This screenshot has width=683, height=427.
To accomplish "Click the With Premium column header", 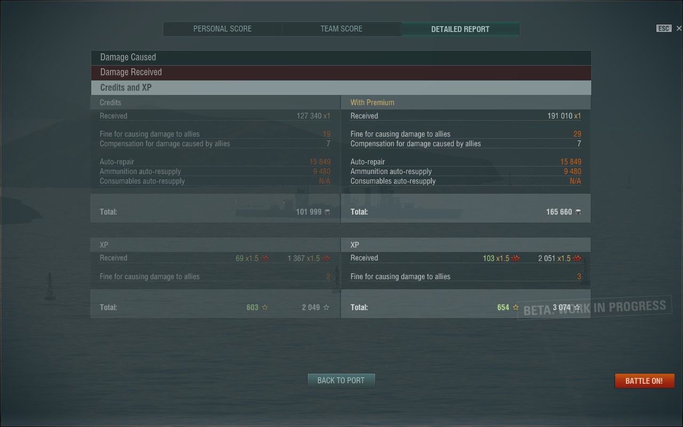I will (372, 102).
